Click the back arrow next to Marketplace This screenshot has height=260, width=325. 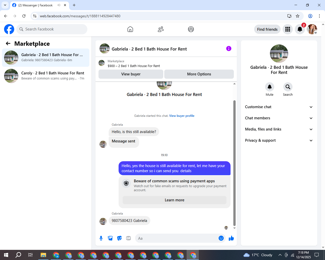8,43
